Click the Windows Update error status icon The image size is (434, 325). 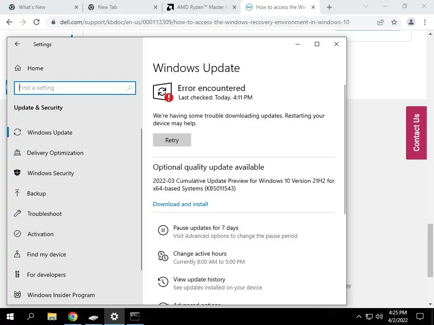[163, 92]
